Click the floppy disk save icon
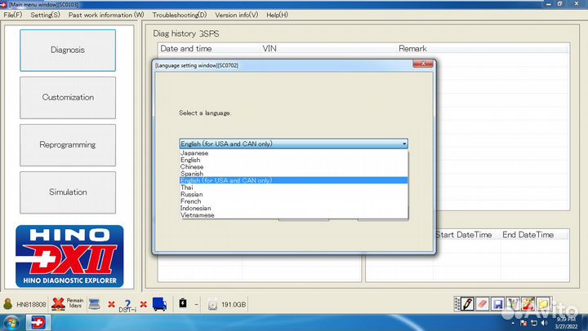Viewport: 588px width, 331px height. (497, 304)
